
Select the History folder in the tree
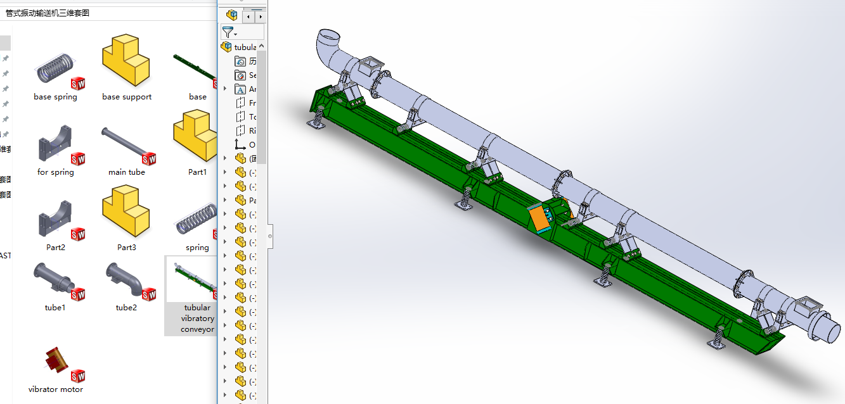point(246,61)
